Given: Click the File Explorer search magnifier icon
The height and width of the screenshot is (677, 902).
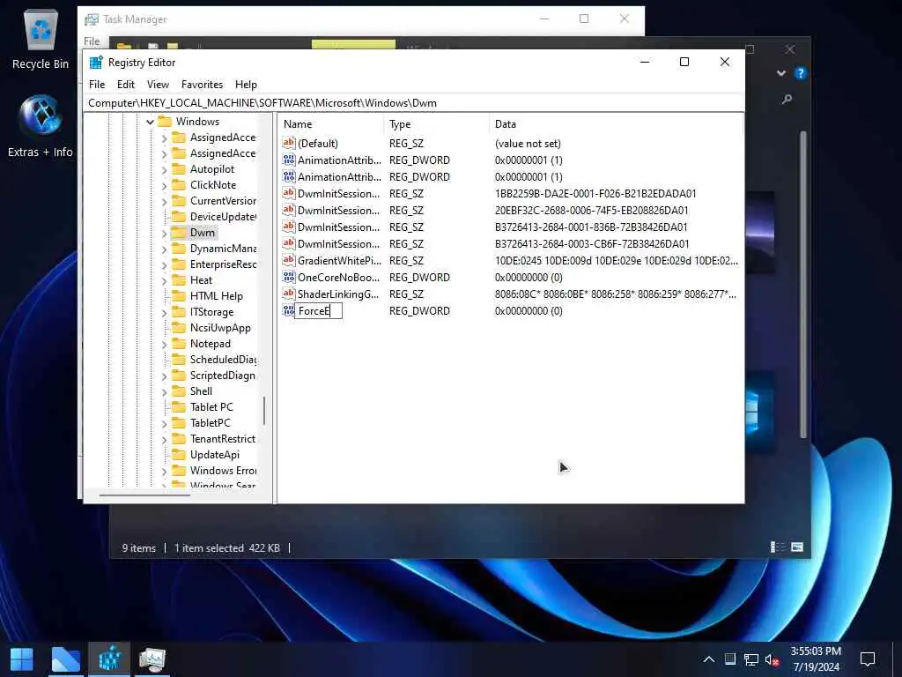Looking at the screenshot, I should point(787,99).
